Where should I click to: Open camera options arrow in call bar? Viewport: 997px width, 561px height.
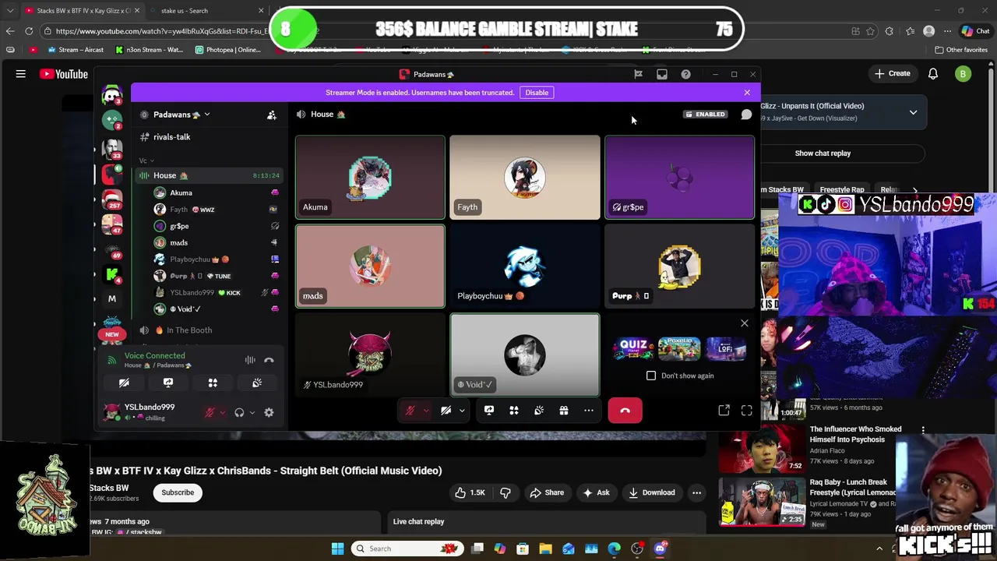click(x=462, y=411)
